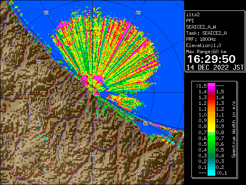
Task: Click the "40" range label north of radar center
Action: coord(92,30)
